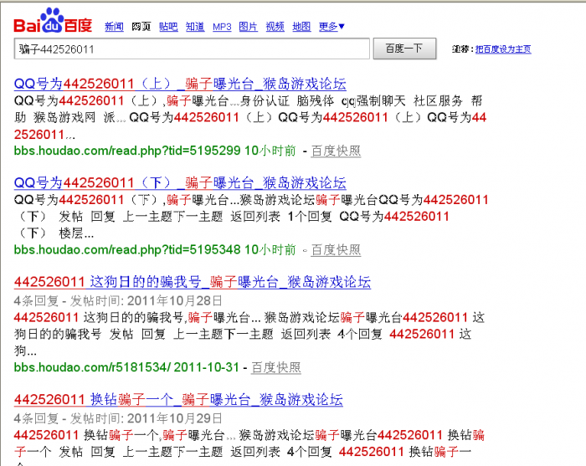The height and width of the screenshot is (466, 586).
Task: Click the Baidu logo
Action: [53, 21]
